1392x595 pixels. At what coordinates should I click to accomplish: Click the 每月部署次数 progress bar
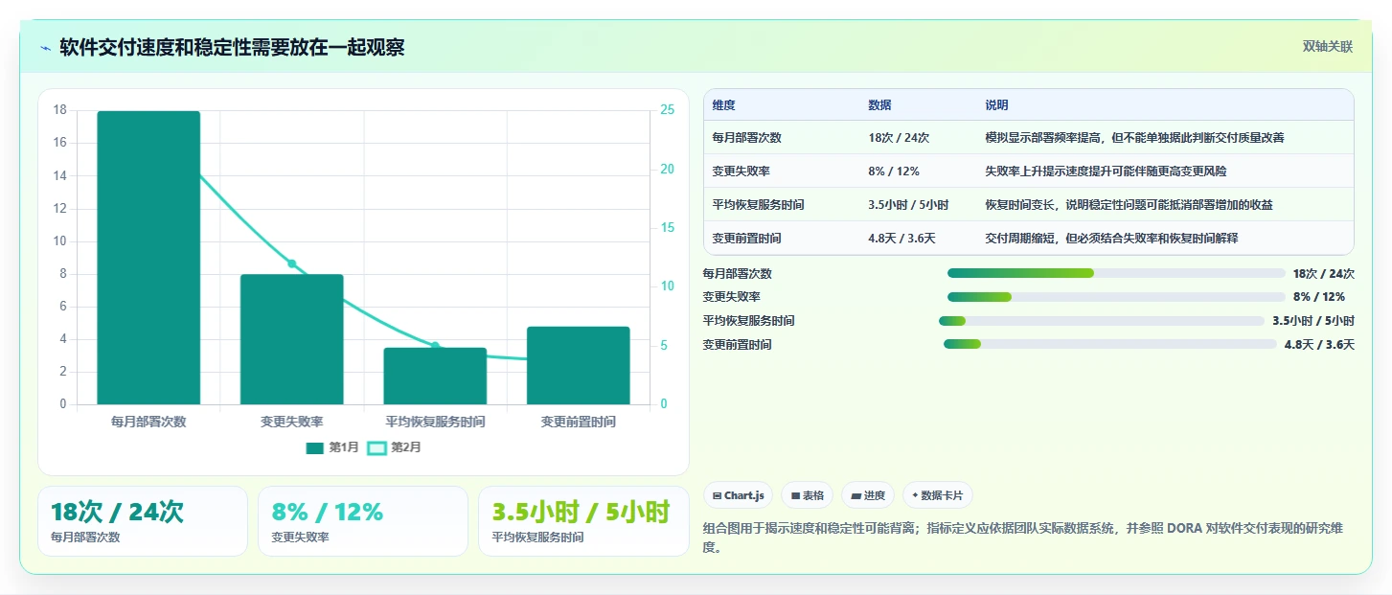[x=1116, y=273]
